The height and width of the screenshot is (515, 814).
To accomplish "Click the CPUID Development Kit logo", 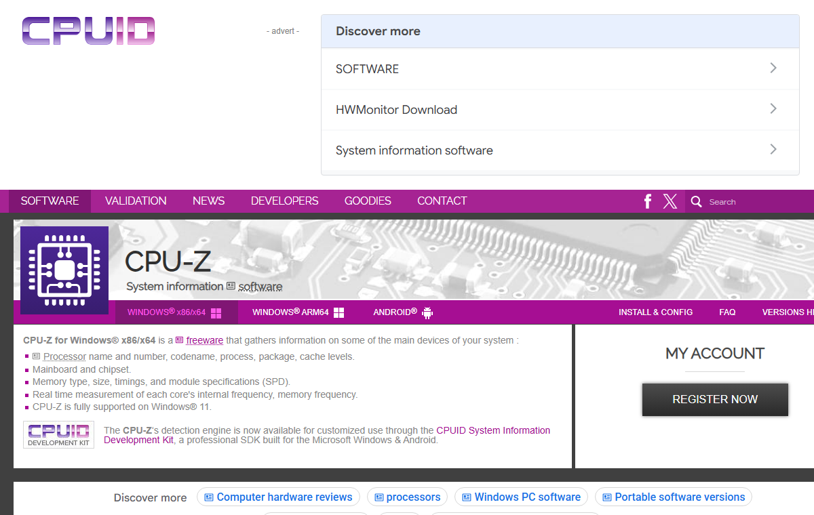I will click(x=58, y=434).
